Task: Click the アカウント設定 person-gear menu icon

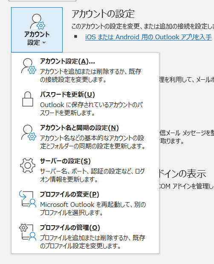Action: pos(29,67)
